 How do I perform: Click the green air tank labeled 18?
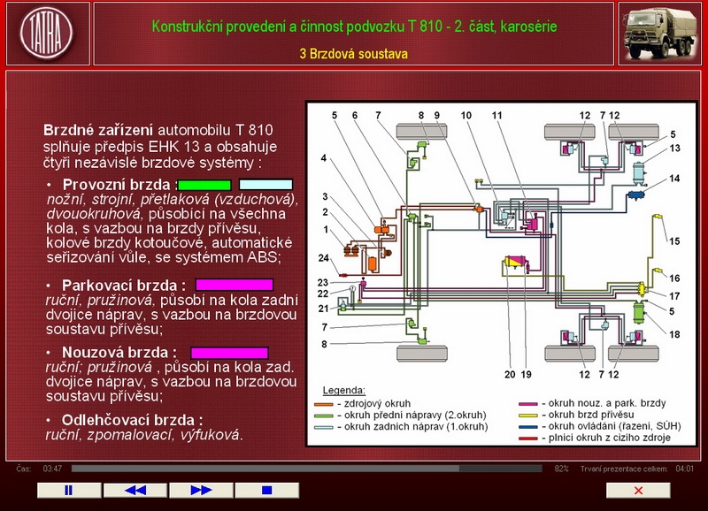(638, 312)
